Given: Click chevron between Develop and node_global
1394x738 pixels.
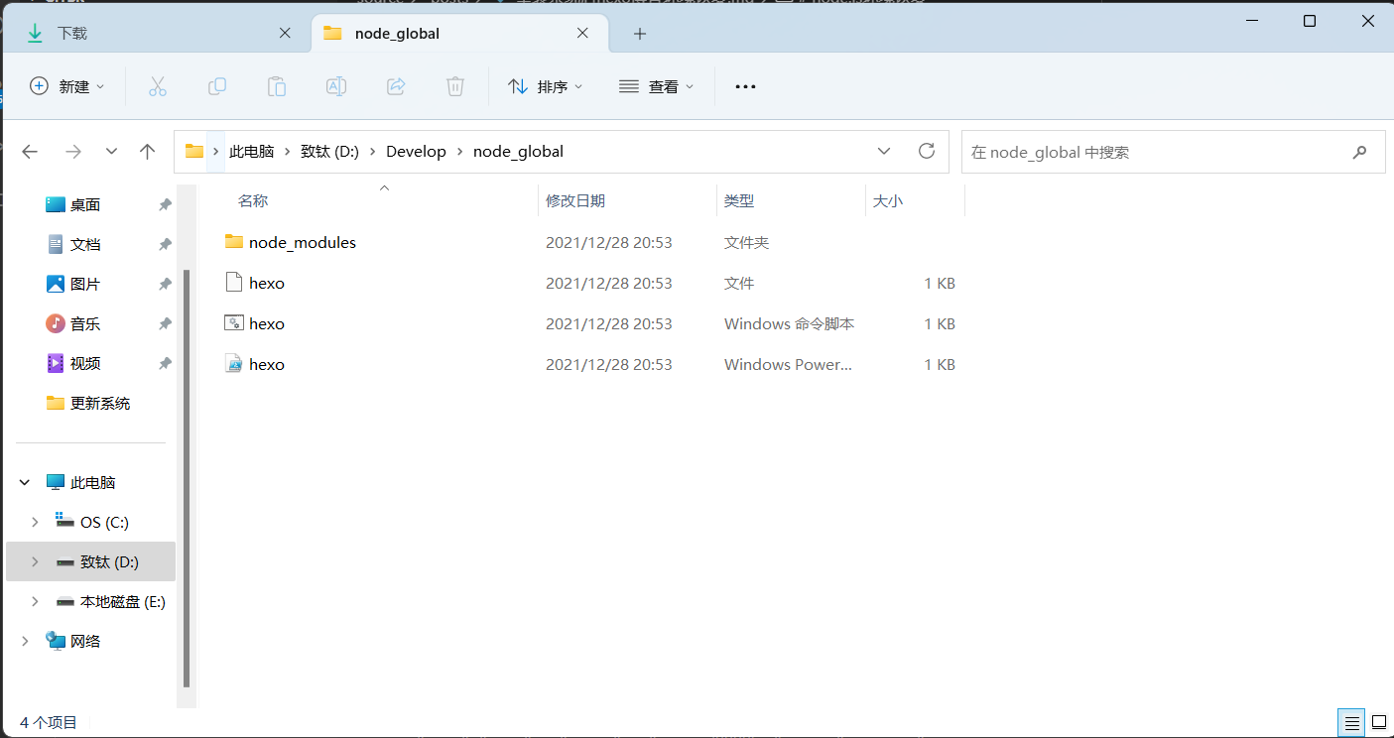Looking at the screenshot, I should pos(459,152).
